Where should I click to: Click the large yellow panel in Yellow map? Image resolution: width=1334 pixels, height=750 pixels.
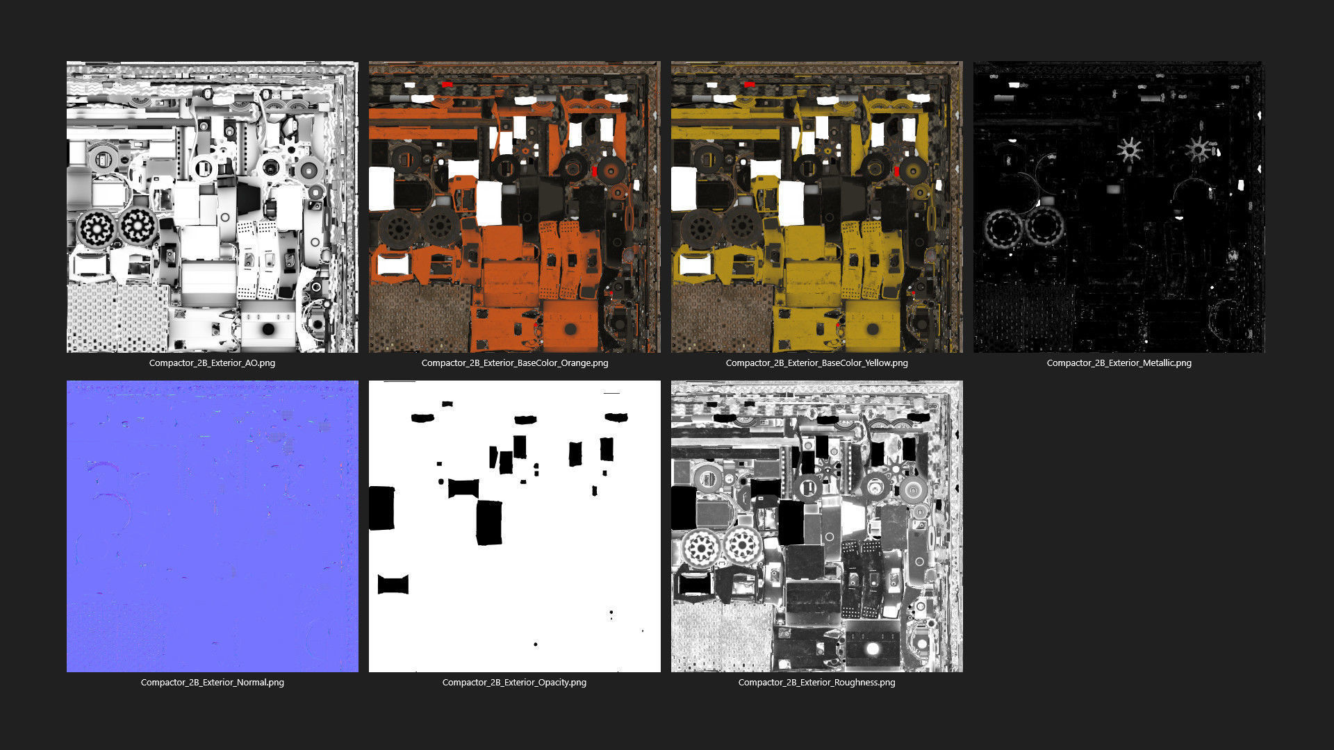(x=814, y=283)
